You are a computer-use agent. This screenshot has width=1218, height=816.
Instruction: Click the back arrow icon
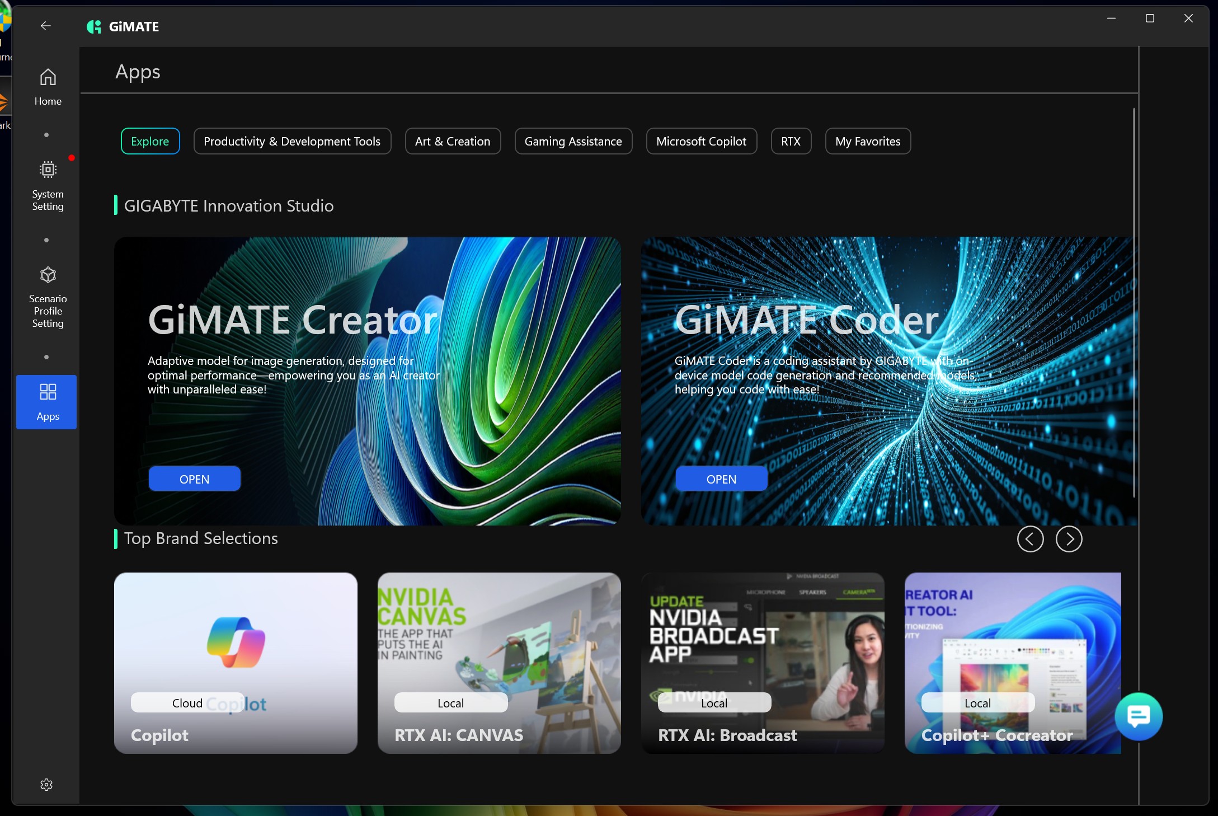(x=45, y=26)
